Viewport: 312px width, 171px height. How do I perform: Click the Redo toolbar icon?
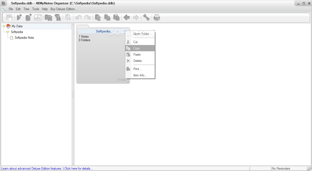[88, 17]
